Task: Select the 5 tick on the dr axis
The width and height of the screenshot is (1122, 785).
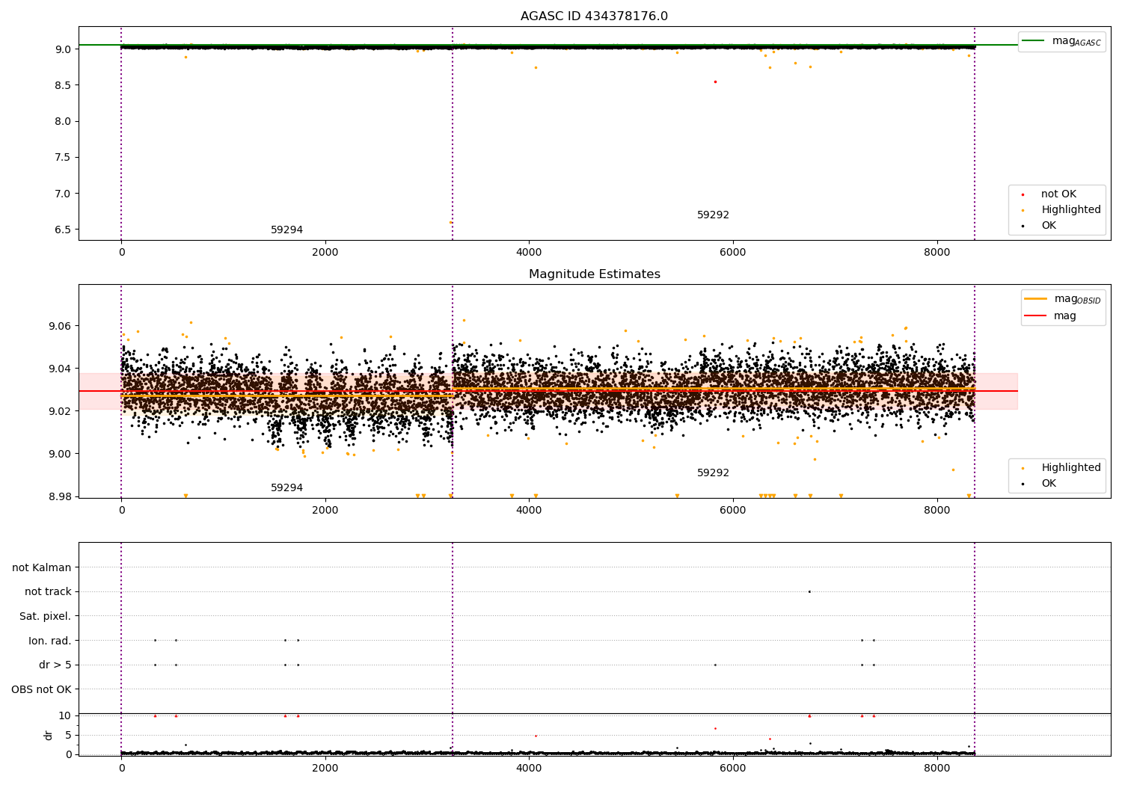Action: (68, 735)
